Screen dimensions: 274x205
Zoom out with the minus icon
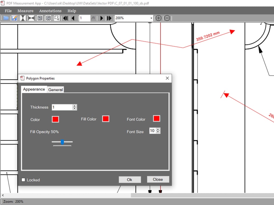167,18
